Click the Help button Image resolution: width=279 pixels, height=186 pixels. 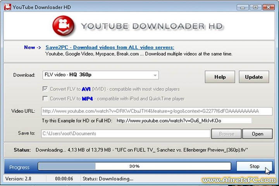point(220,77)
